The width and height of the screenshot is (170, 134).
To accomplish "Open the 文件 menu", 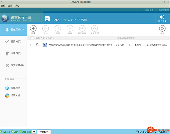I will pyautogui.click(x=3, y=6).
